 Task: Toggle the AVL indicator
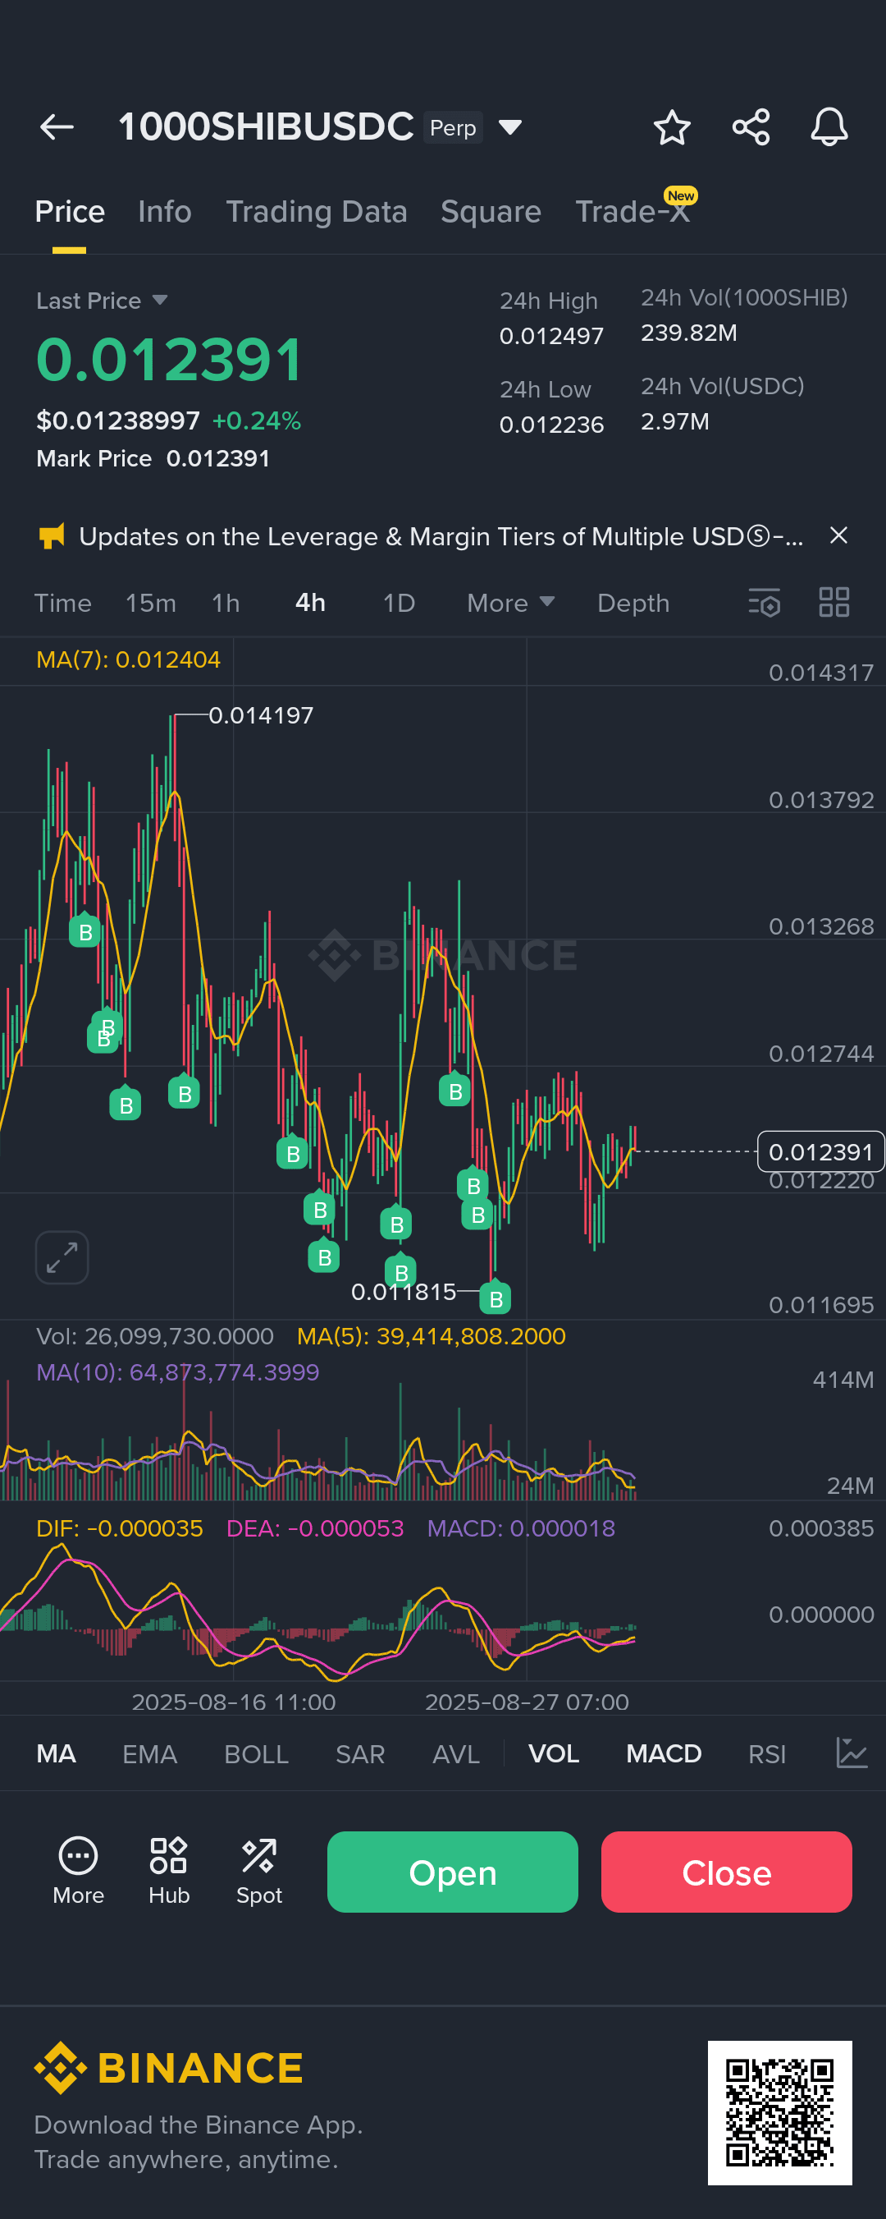click(456, 1754)
